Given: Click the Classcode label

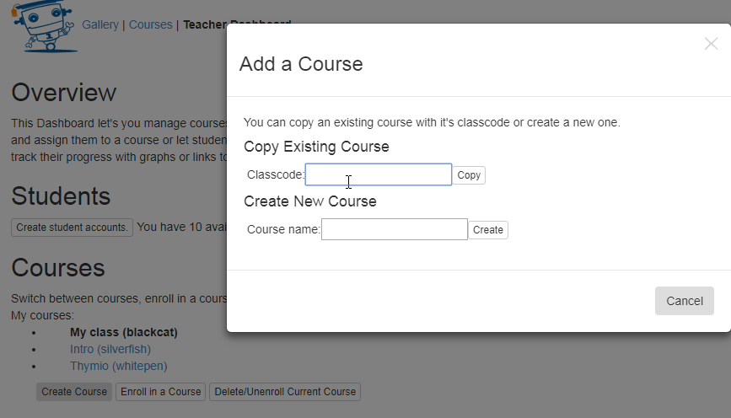Looking at the screenshot, I should coord(275,175).
